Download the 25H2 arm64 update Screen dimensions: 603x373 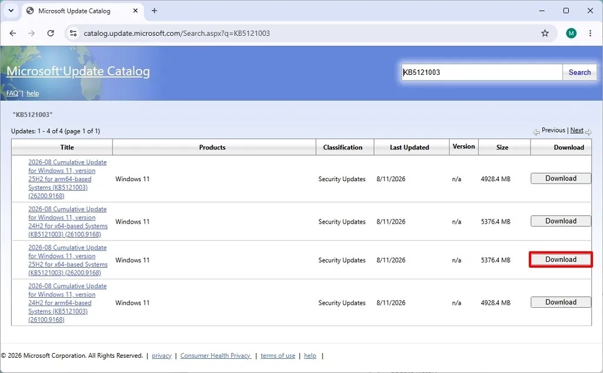pos(561,178)
